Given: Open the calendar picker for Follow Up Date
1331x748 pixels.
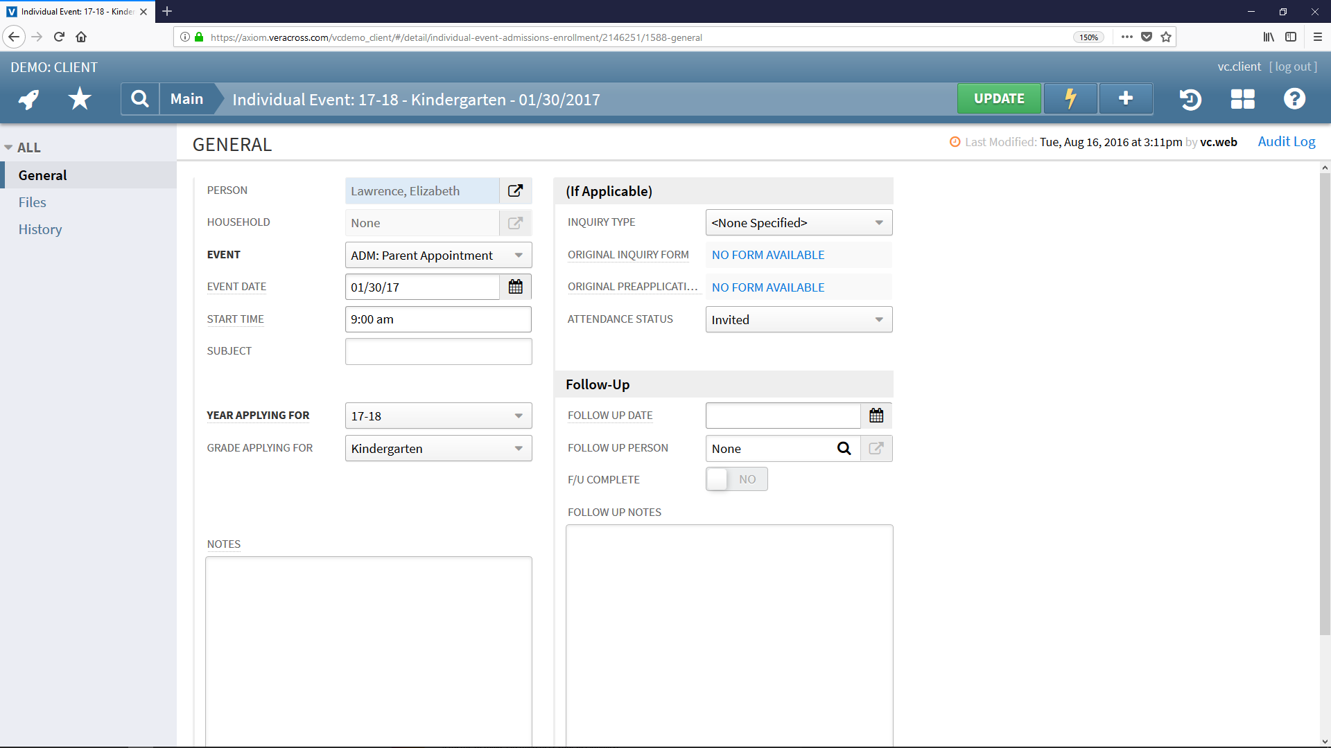Looking at the screenshot, I should [x=876, y=415].
